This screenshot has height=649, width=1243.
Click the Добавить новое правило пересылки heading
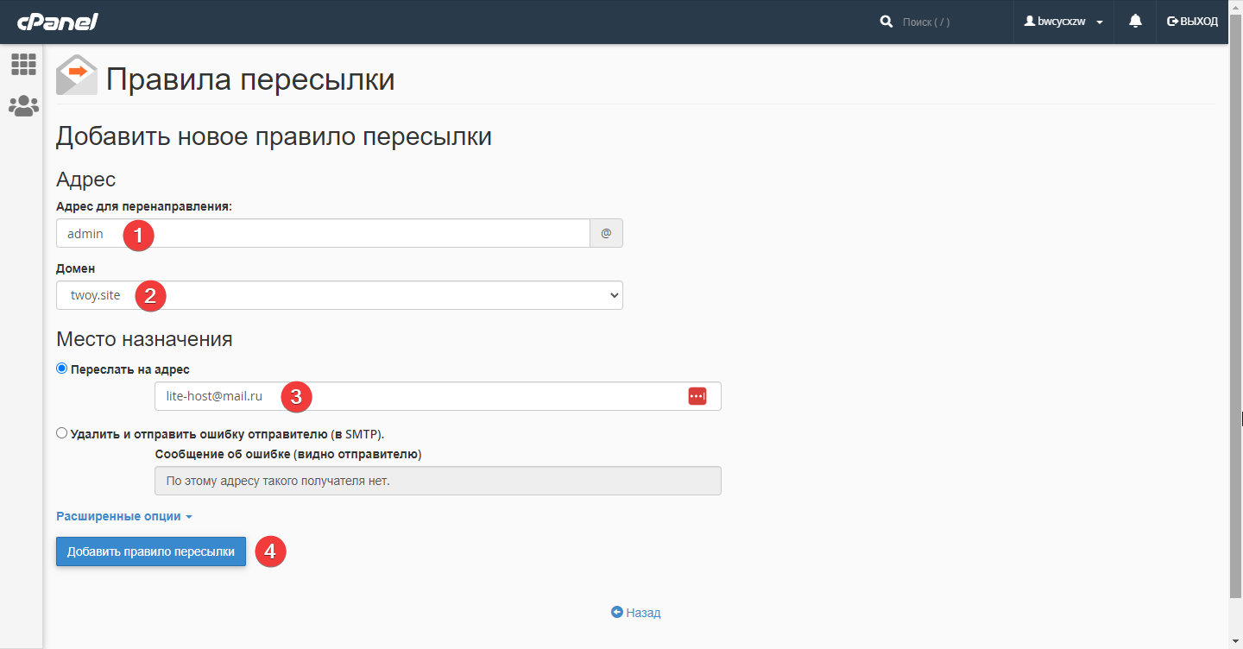[x=274, y=136]
